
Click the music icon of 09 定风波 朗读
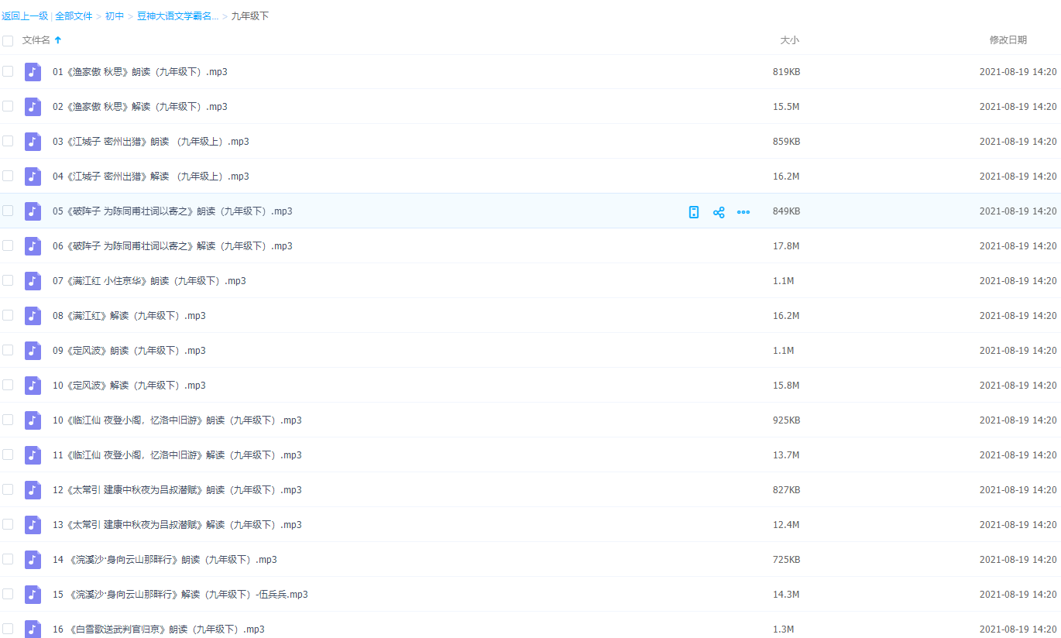[33, 351]
